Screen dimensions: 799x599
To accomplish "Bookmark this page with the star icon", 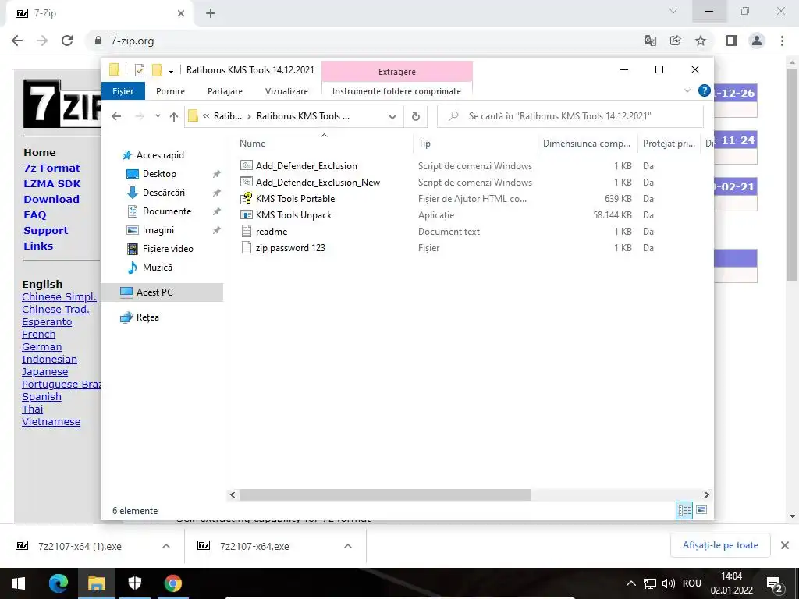I will point(701,41).
